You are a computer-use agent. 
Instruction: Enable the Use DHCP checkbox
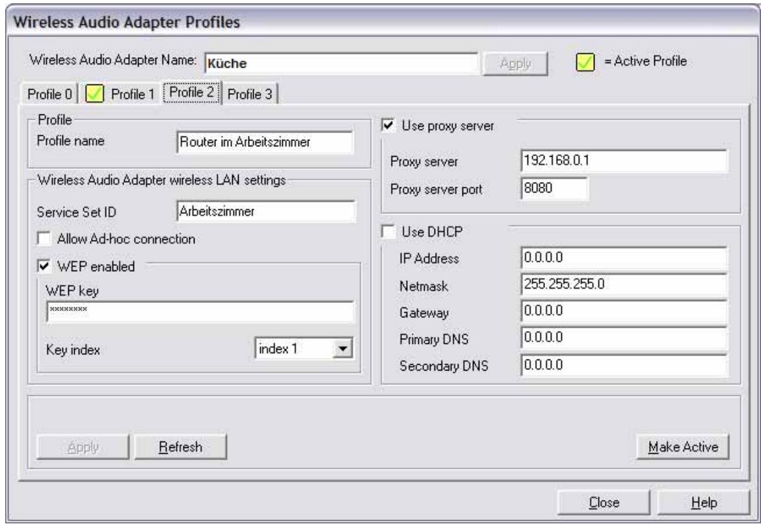coord(388,232)
